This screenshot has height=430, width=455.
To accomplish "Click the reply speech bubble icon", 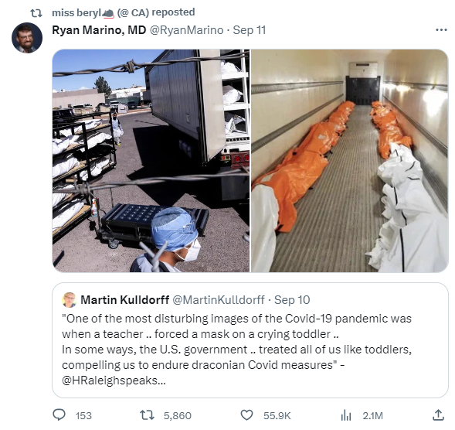I will (59, 415).
